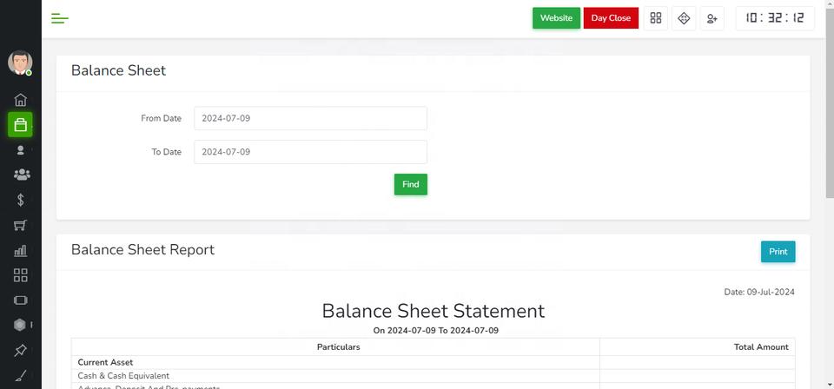
Task: Open the group of people sidebar icon
Action: click(x=21, y=175)
